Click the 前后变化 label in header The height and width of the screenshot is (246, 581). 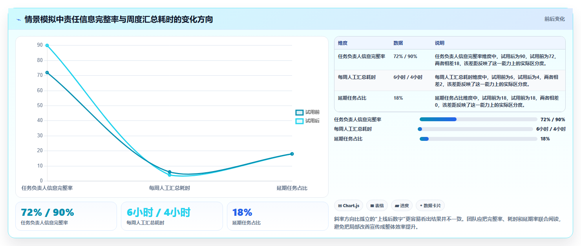[554, 19]
